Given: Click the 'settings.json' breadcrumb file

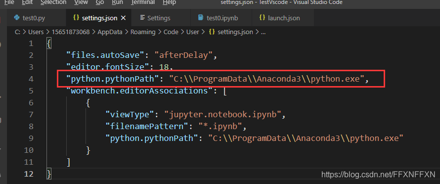Looking at the screenshot, I should tap(235, 32).
